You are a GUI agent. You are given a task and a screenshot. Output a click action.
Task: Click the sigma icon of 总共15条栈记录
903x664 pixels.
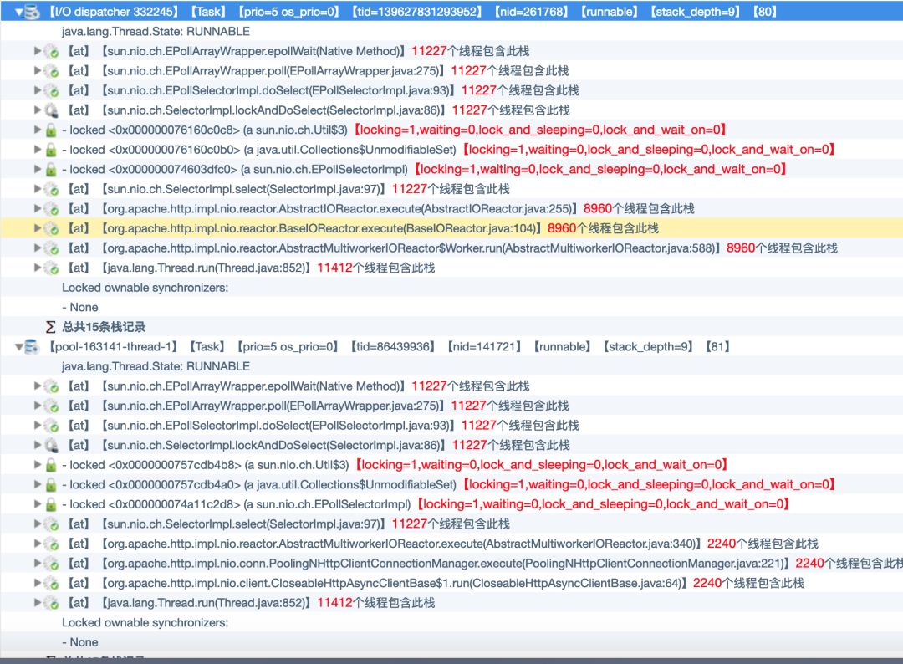51,327
